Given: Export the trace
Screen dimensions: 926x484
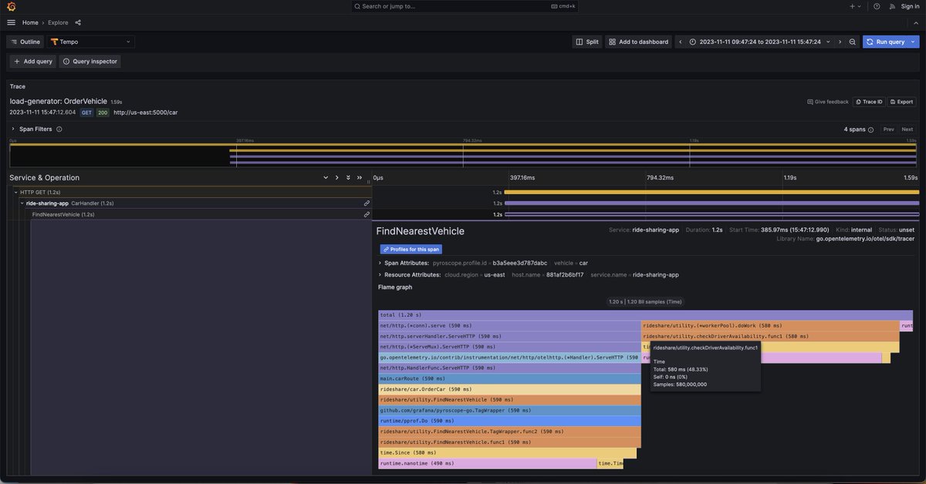Looking at the screenshot, I should 901,102.
